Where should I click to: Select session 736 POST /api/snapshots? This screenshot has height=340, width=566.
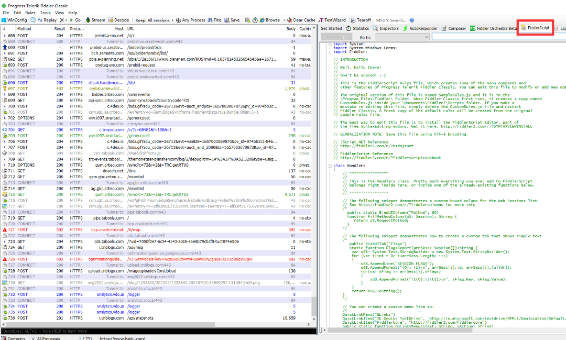156,318
